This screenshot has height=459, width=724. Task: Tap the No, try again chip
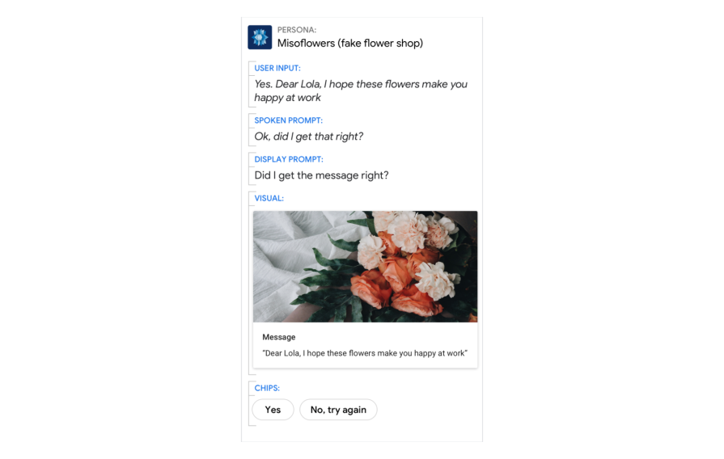(338, 410)
